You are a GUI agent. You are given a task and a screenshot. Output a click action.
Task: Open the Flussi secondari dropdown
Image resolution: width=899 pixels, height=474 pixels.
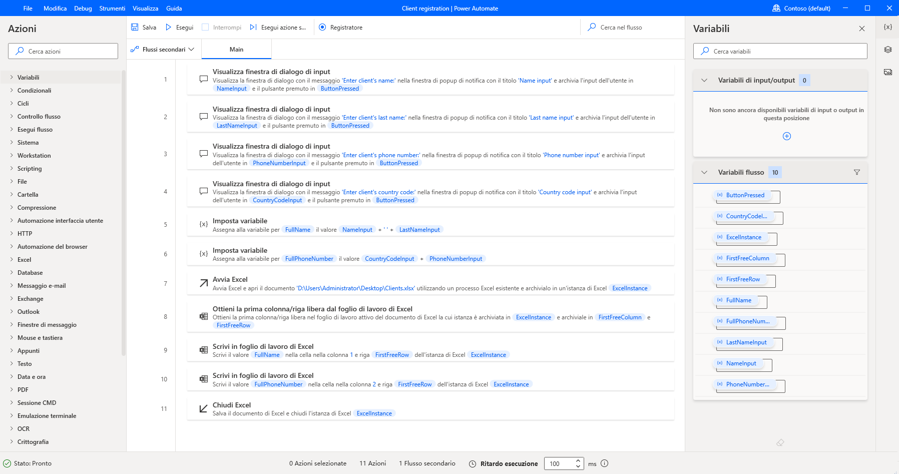tap(163, 50)
